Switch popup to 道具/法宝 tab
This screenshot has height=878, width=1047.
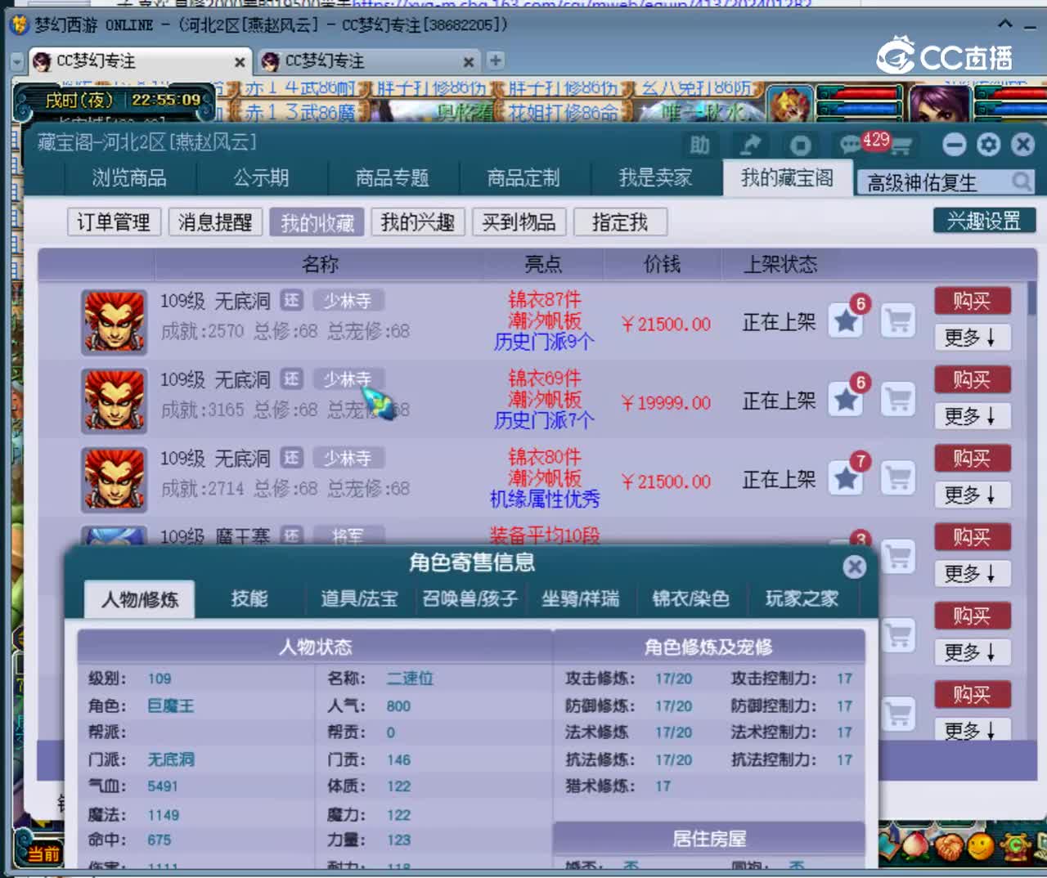(x=359, y=598)
